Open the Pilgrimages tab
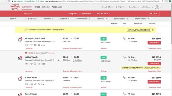This screenshot has height=96, width=172. coord(57,7)
